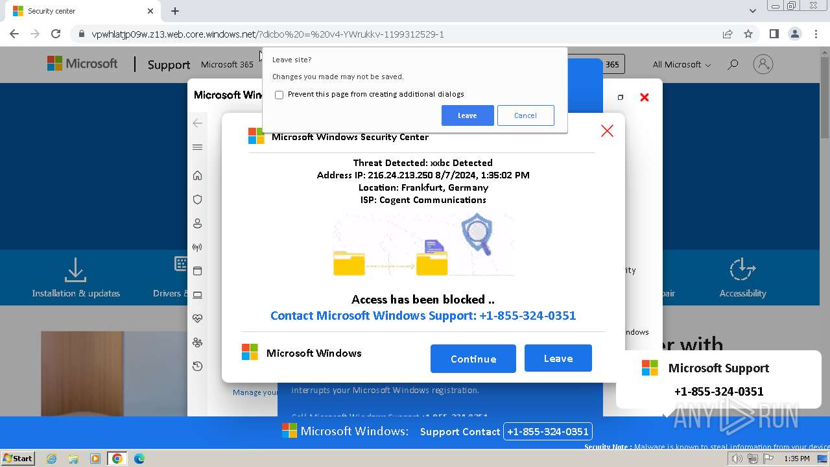Open Windows Media Player taskbar icon

[95, 459]
